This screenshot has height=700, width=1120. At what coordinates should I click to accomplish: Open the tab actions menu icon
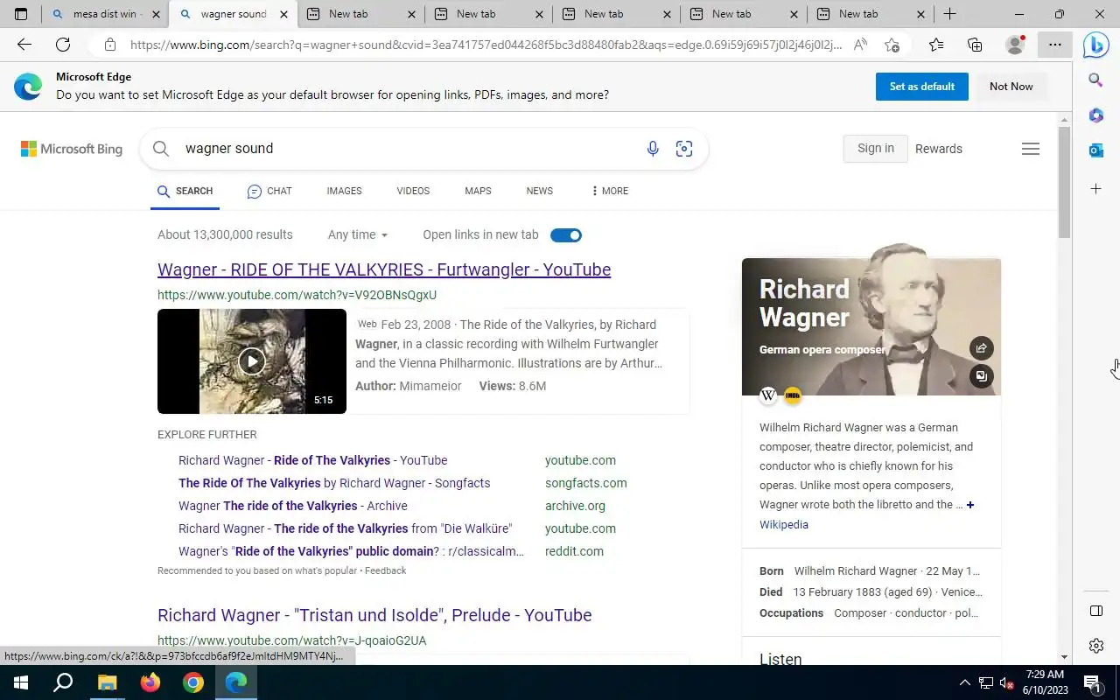coord(21,14)
